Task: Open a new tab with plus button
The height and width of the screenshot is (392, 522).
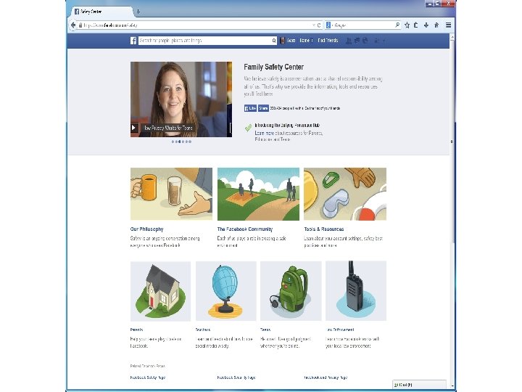Action: pyautogui.click(x=138, y=12)
